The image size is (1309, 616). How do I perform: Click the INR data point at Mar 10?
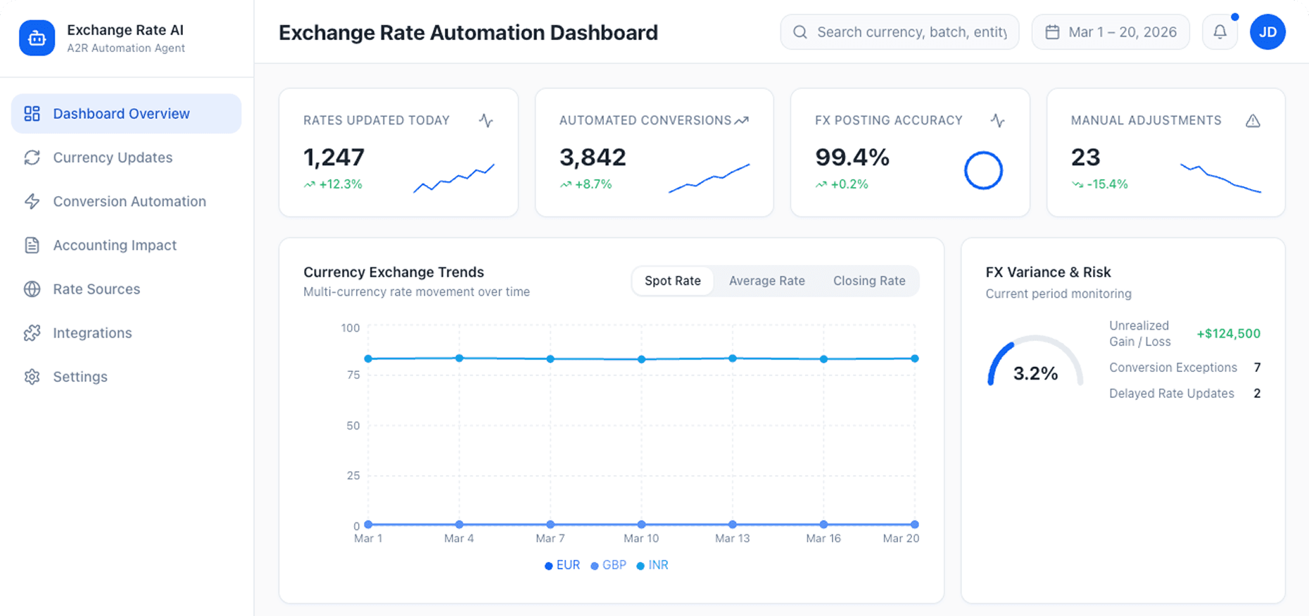coord(641,359)
